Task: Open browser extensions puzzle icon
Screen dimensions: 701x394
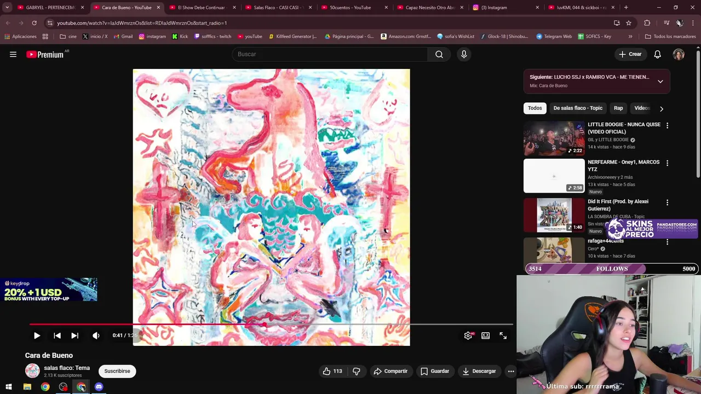Action: coord(647,23)
